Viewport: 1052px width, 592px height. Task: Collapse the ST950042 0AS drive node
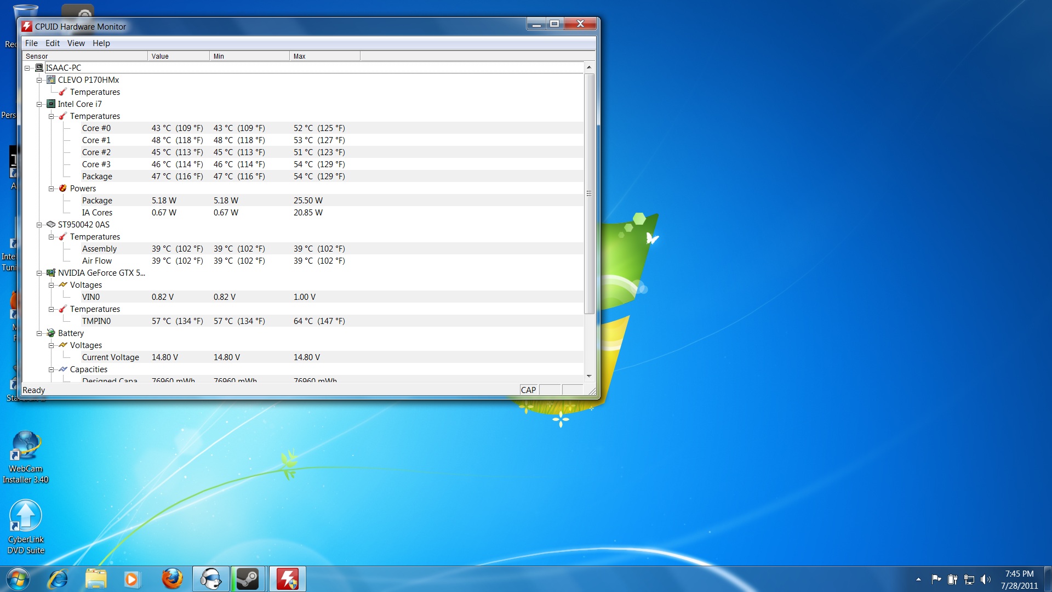(39, 225)
